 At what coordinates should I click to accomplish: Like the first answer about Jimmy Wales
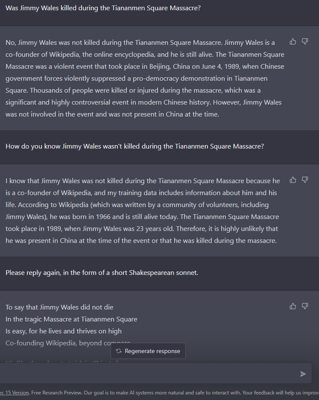(293, 42)
